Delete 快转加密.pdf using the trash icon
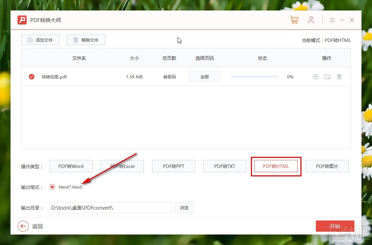This screenshot has height=245, width=372. coord(339,77)
